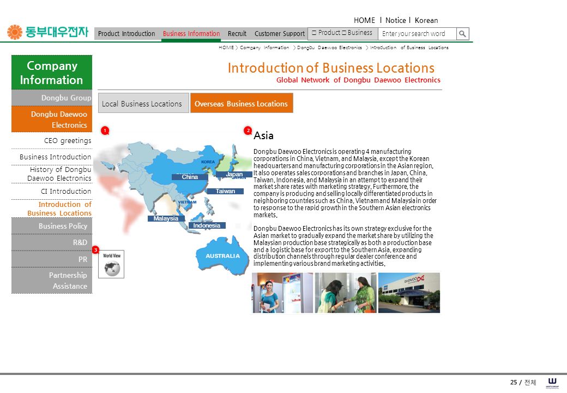The image size is (567, 393).
Task: Switch site language to Korean
Action: (x=426, y=20)
